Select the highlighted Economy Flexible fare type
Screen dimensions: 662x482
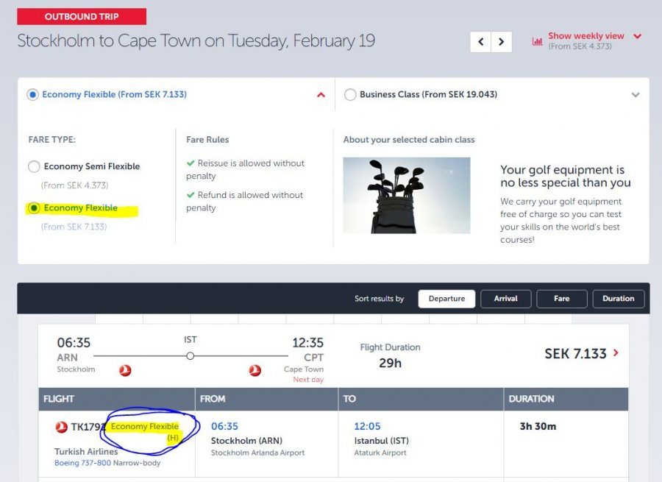(34, 208)
